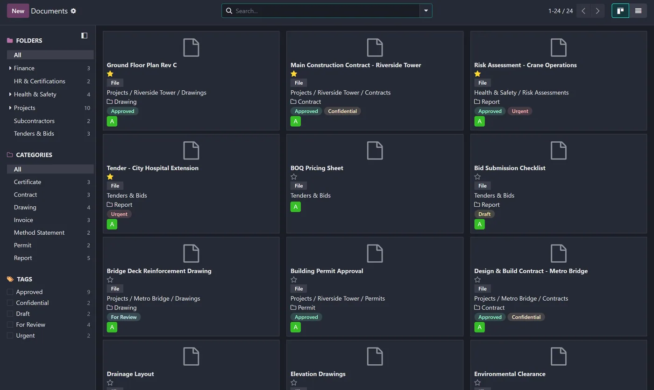Switch to kanban view
The width and height of the screenshot is (654, 390).
click(620, 11)
